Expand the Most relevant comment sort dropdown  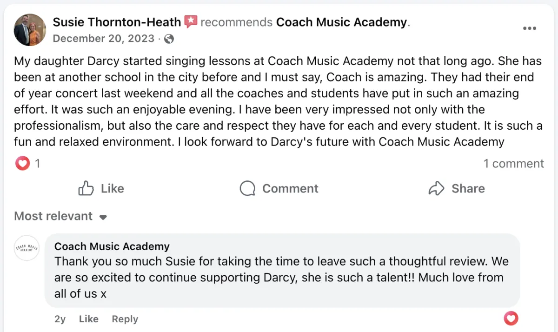point(53,216)
